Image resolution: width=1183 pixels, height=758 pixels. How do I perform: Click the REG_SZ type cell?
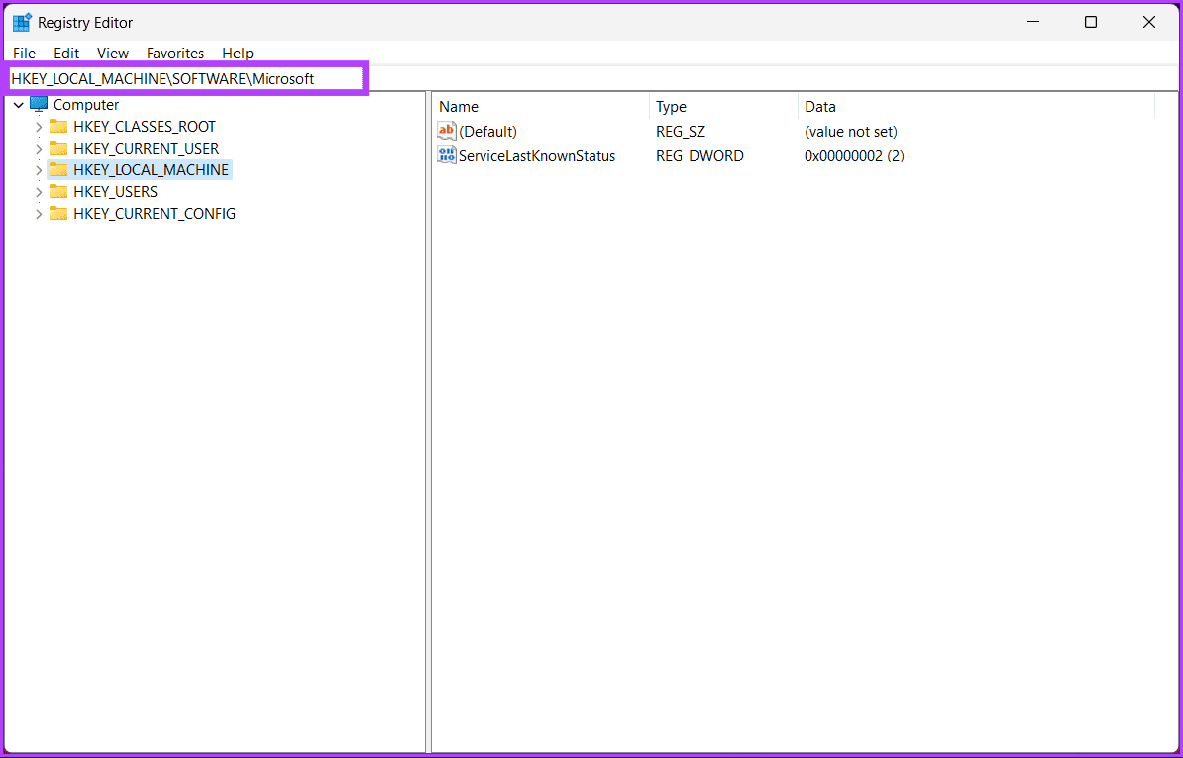coord(681,131)
